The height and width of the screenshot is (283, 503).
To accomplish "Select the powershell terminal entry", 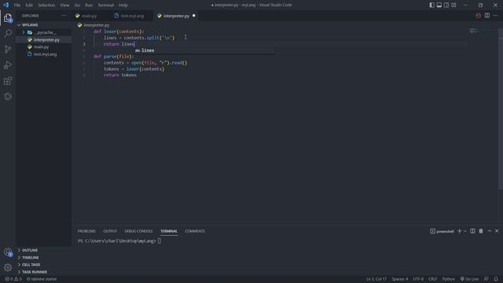I will [x=442, y=231].
